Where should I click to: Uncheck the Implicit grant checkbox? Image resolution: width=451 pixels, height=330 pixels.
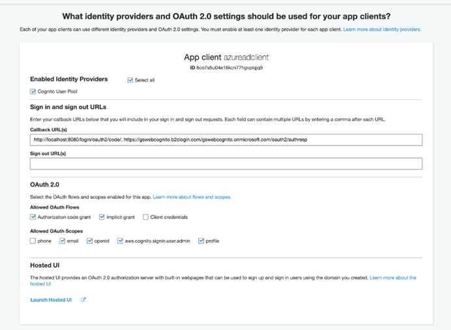pyautogui.click(x=102, y=217)
